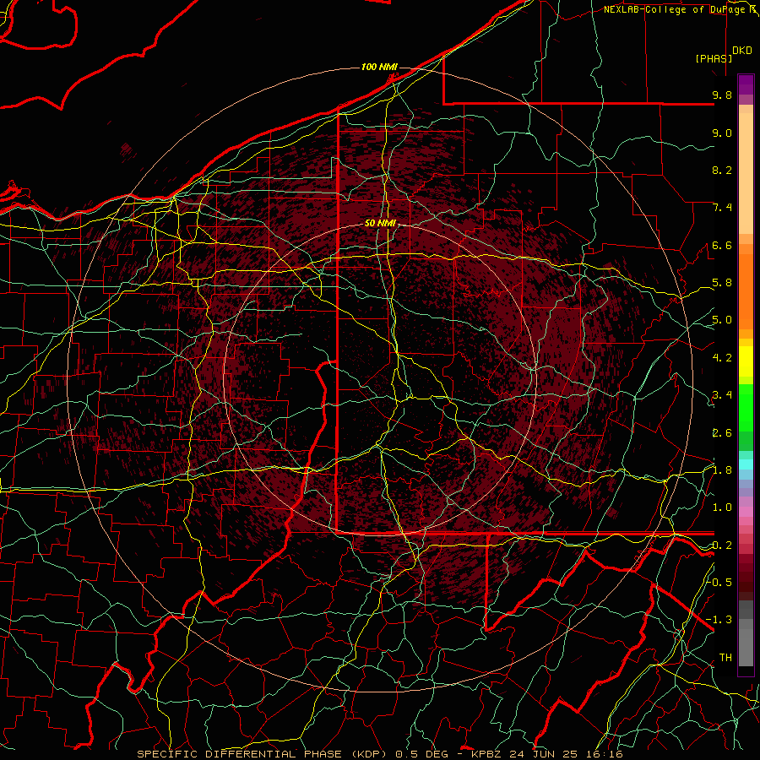The height and width of the screenshot is (760, 760).
Task: Click the yellow segment of the color bar
Action: click(746, 361)
